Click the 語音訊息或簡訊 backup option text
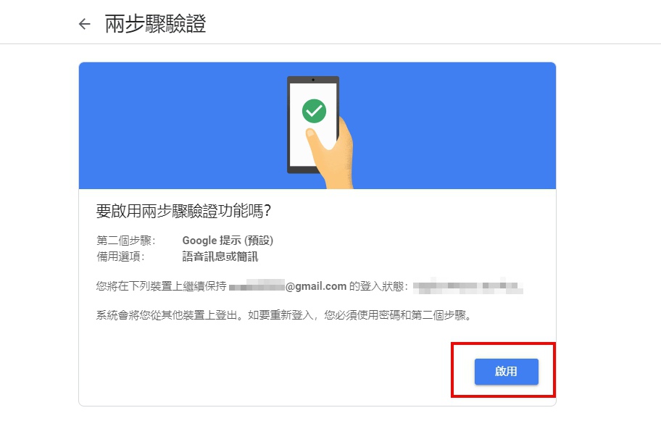This screenshot has height=442, width=661. (220, 257)
